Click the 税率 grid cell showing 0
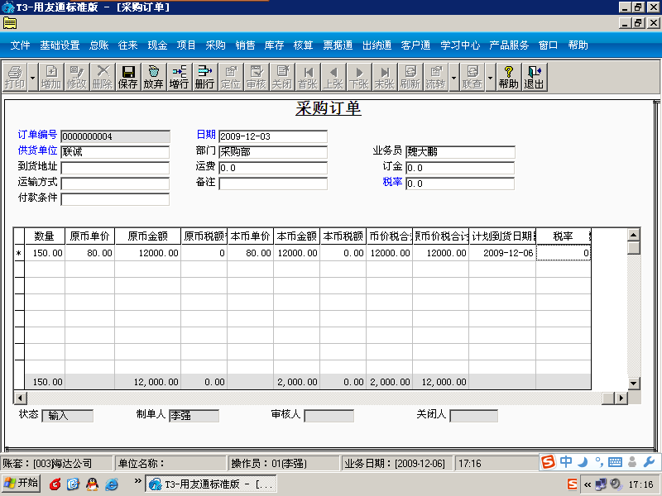This screenshot has height=496, width=662. 564,253
